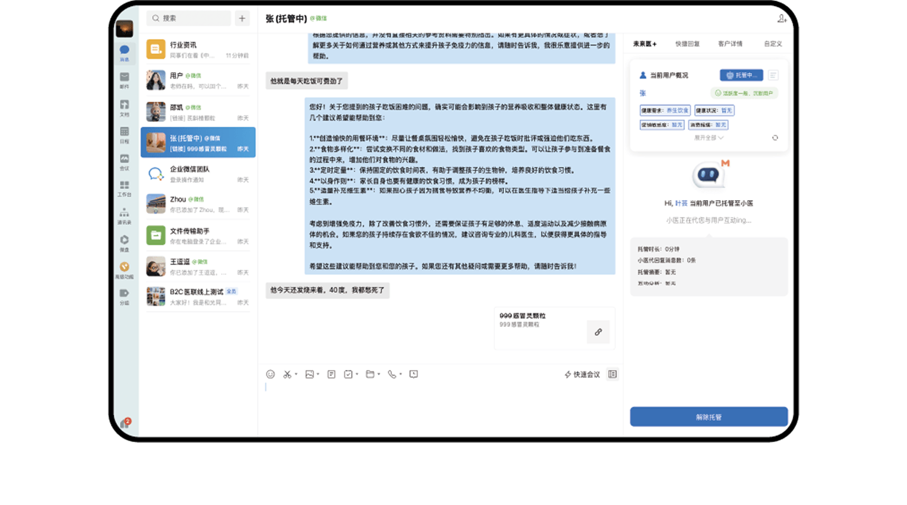The image size is (907, 505).
Task: Open the emoji picker in chat toolbar
Action: [270, 374]
